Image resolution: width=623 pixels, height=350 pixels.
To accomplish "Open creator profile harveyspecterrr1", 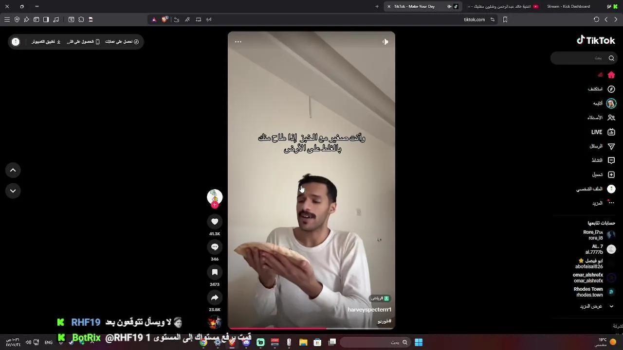I will (369, 310).
